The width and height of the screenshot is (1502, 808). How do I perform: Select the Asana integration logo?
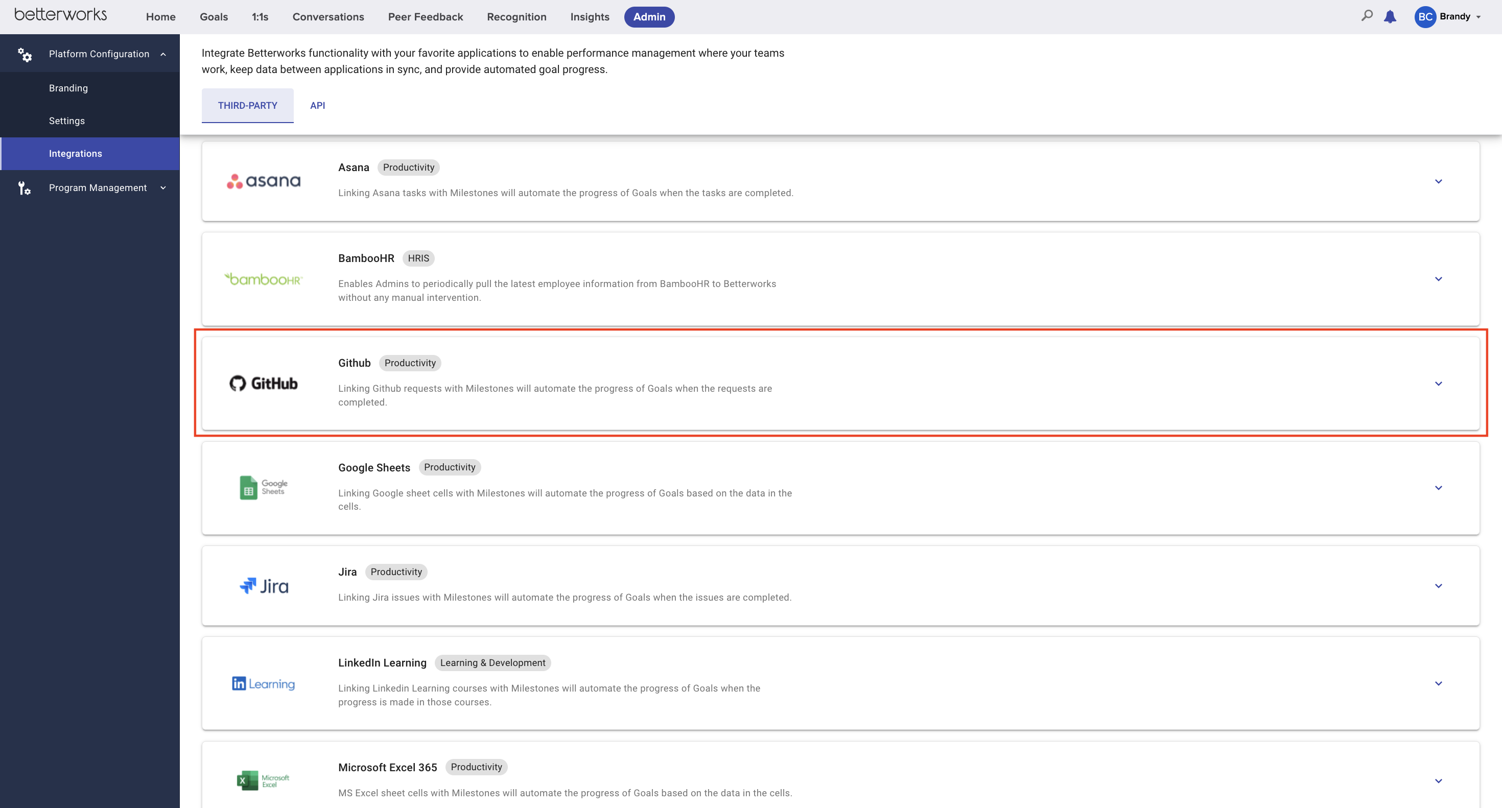pos(263,181)
